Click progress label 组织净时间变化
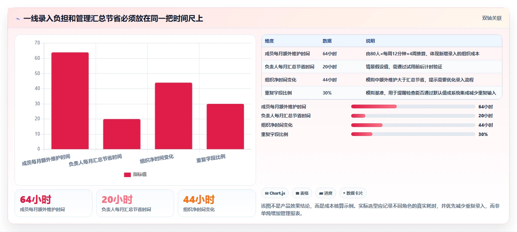The image size is (517, 232). [277, 125]
